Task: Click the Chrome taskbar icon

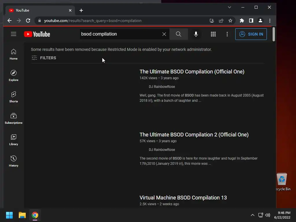Action: (35, 215)
